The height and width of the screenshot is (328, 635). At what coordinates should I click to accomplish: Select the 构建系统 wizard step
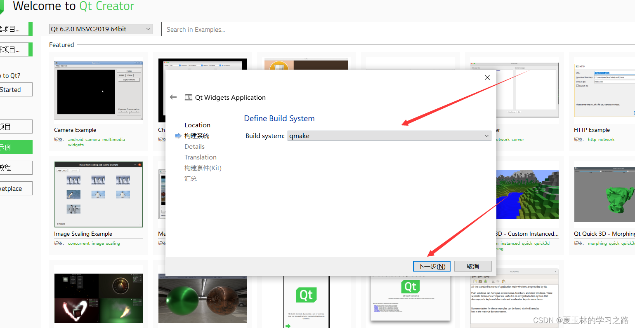click(197, 136)
